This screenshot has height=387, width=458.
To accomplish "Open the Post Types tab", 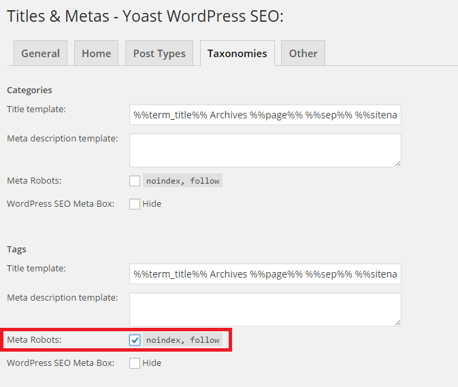I will point(159,53).
